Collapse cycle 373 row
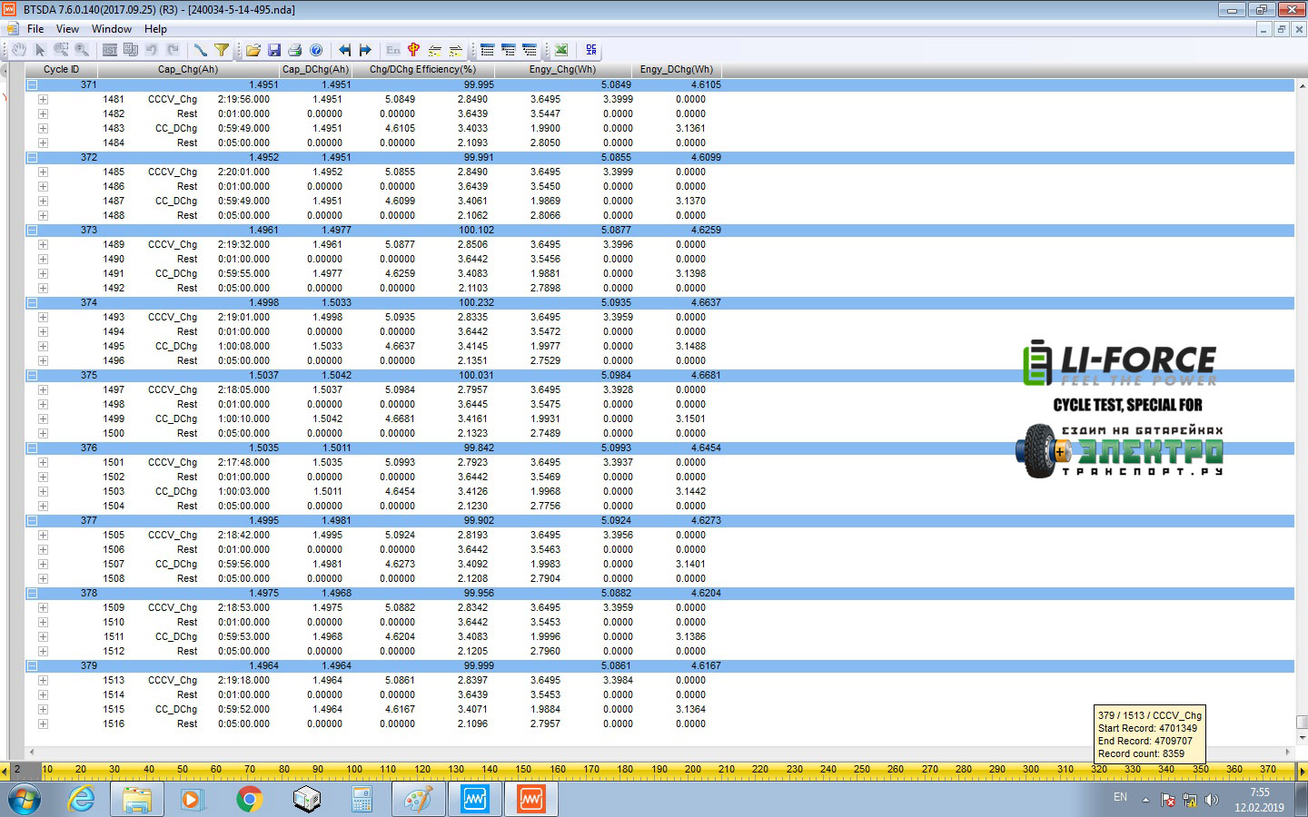The height and width of the screenshot is (817, 1308). (x=32, y=230)
